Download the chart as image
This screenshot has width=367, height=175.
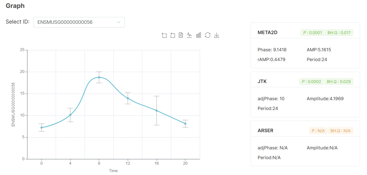click(217, 35)
